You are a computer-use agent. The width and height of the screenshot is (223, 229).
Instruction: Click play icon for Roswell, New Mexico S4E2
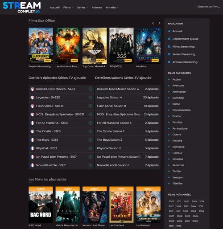(90, 89)
